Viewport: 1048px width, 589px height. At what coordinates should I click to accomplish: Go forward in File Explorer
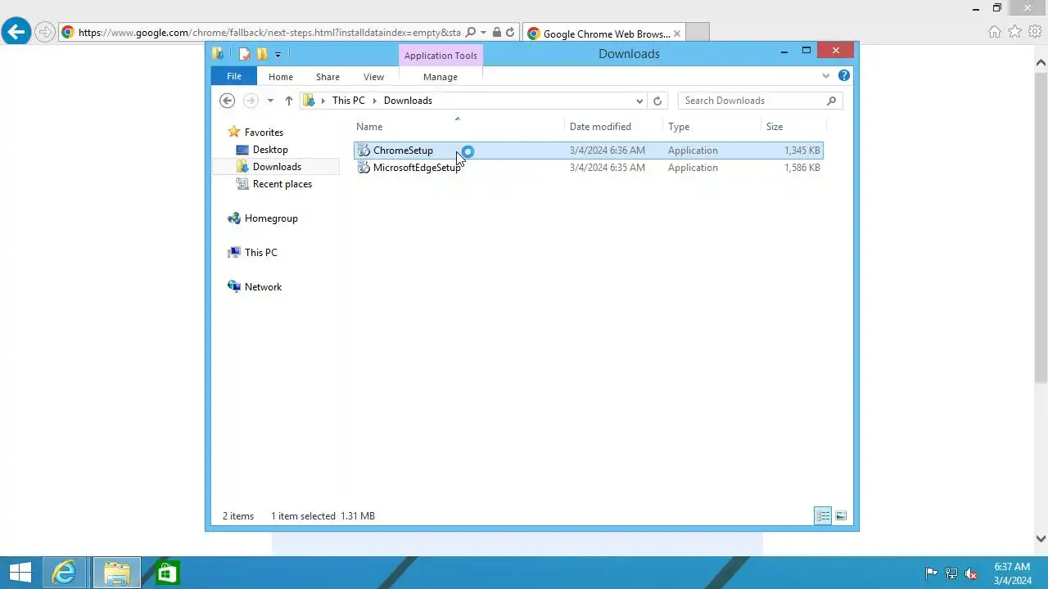251,101
